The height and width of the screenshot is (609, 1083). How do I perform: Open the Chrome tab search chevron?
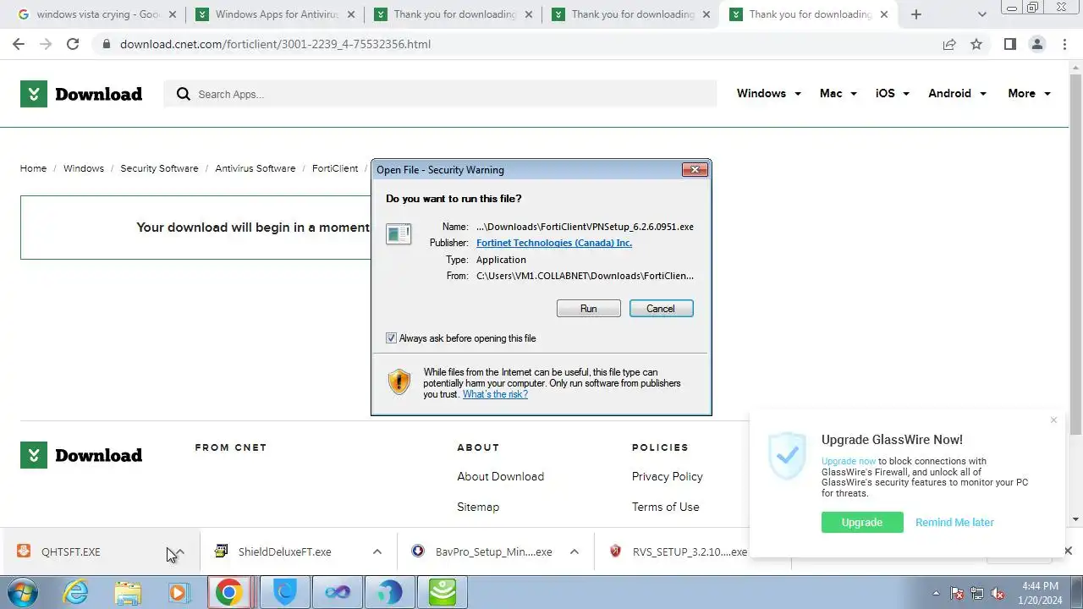982,14
